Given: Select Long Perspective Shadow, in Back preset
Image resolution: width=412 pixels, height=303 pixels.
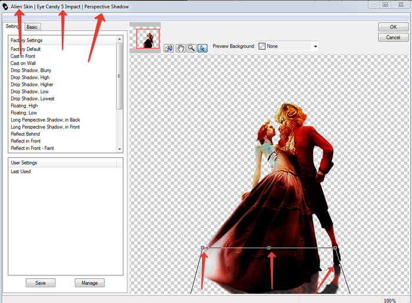Looking at the screenshot, I should [x=45, y=120].
